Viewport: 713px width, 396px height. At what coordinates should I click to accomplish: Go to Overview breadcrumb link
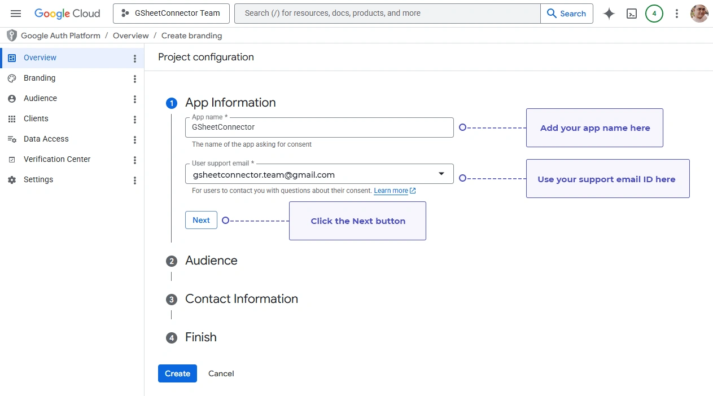(x=130, y=36)
